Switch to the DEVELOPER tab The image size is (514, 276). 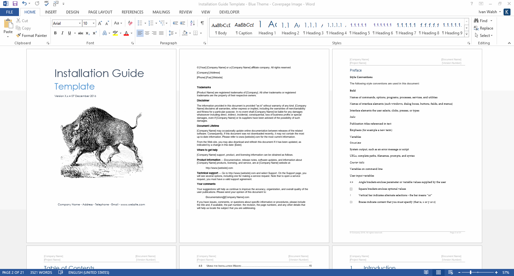[229, 12]
